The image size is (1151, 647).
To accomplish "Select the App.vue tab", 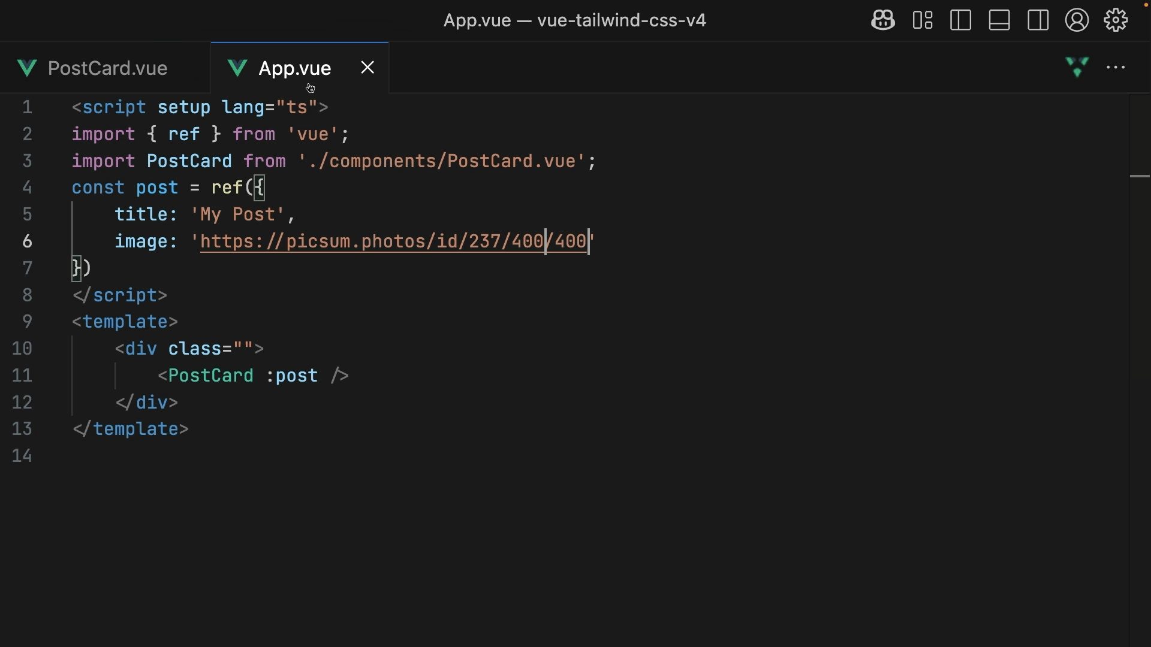I will [294, 68].
